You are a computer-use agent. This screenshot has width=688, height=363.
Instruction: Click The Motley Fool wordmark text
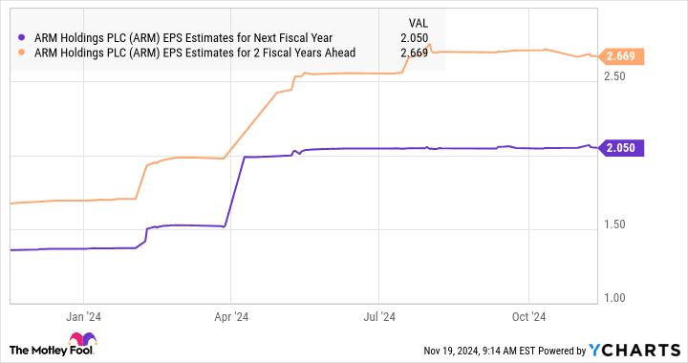[52, 351]
